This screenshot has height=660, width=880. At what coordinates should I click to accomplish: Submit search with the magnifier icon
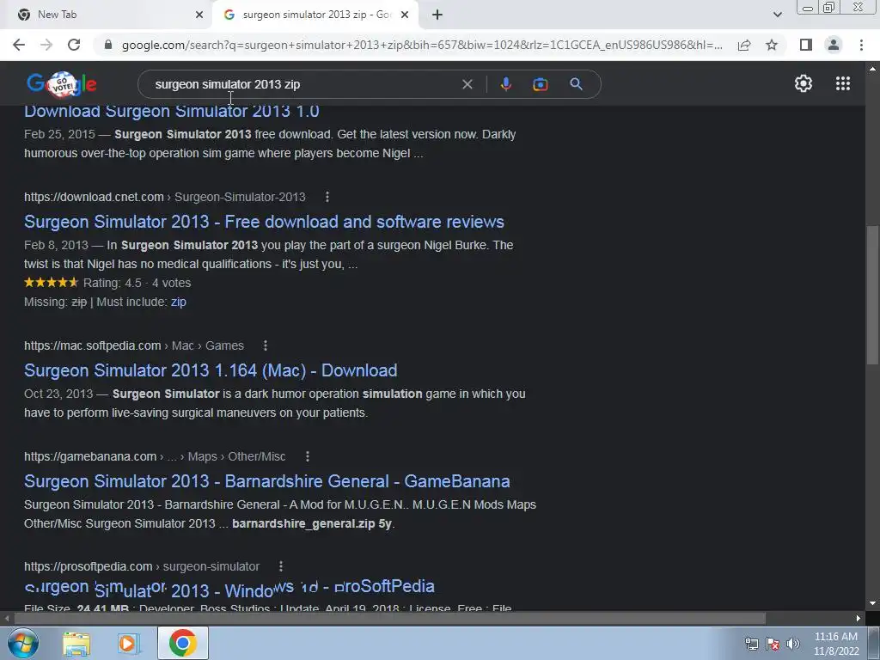pyautogui.click(x=576, y=84)
